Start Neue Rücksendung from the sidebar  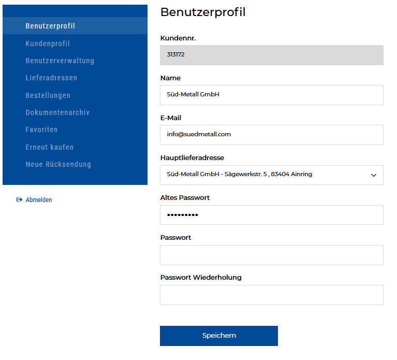(58, 164)
